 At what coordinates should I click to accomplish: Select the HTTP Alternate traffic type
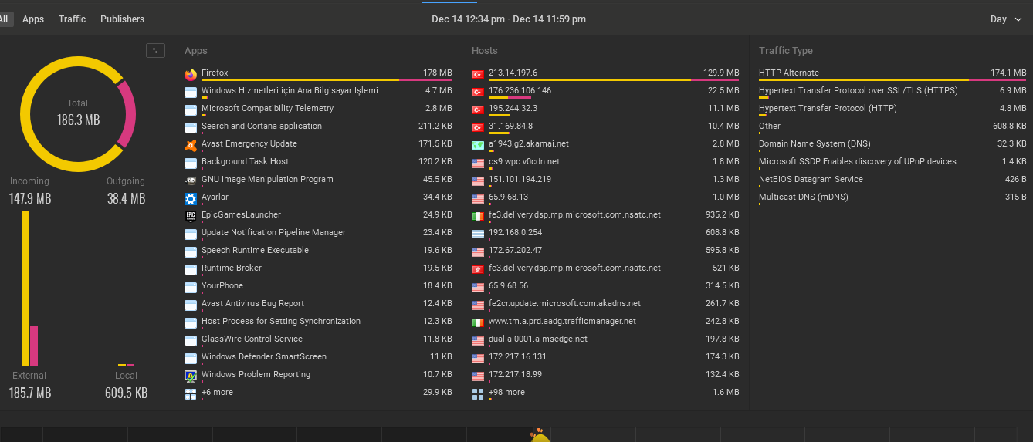[x=892, y=73]
